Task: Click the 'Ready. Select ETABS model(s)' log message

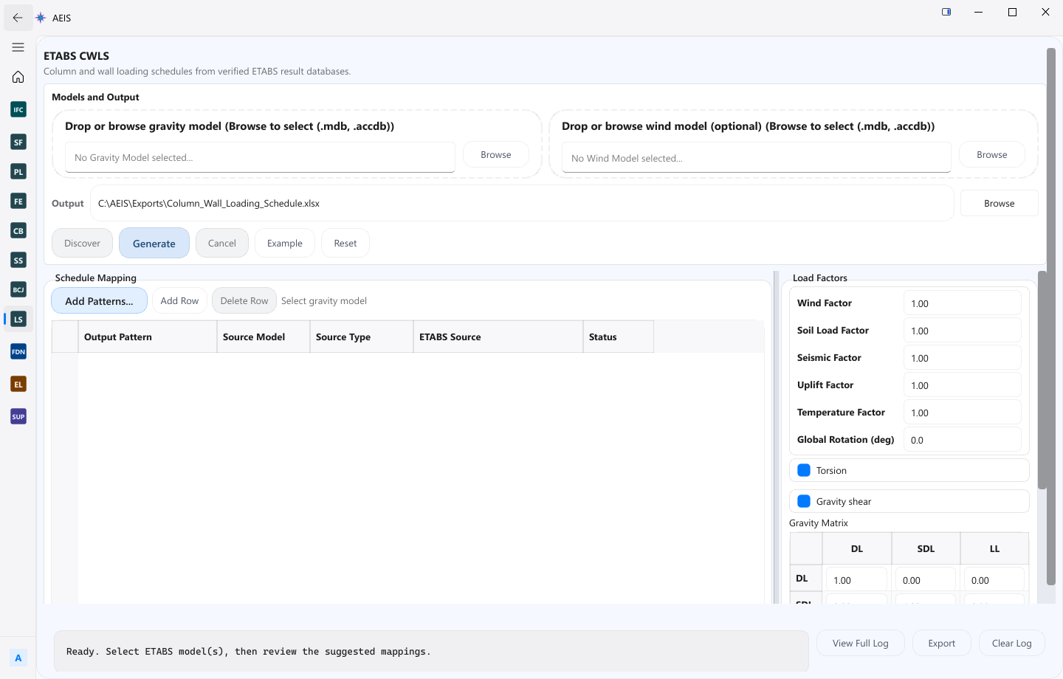Action: pos(249,651)
